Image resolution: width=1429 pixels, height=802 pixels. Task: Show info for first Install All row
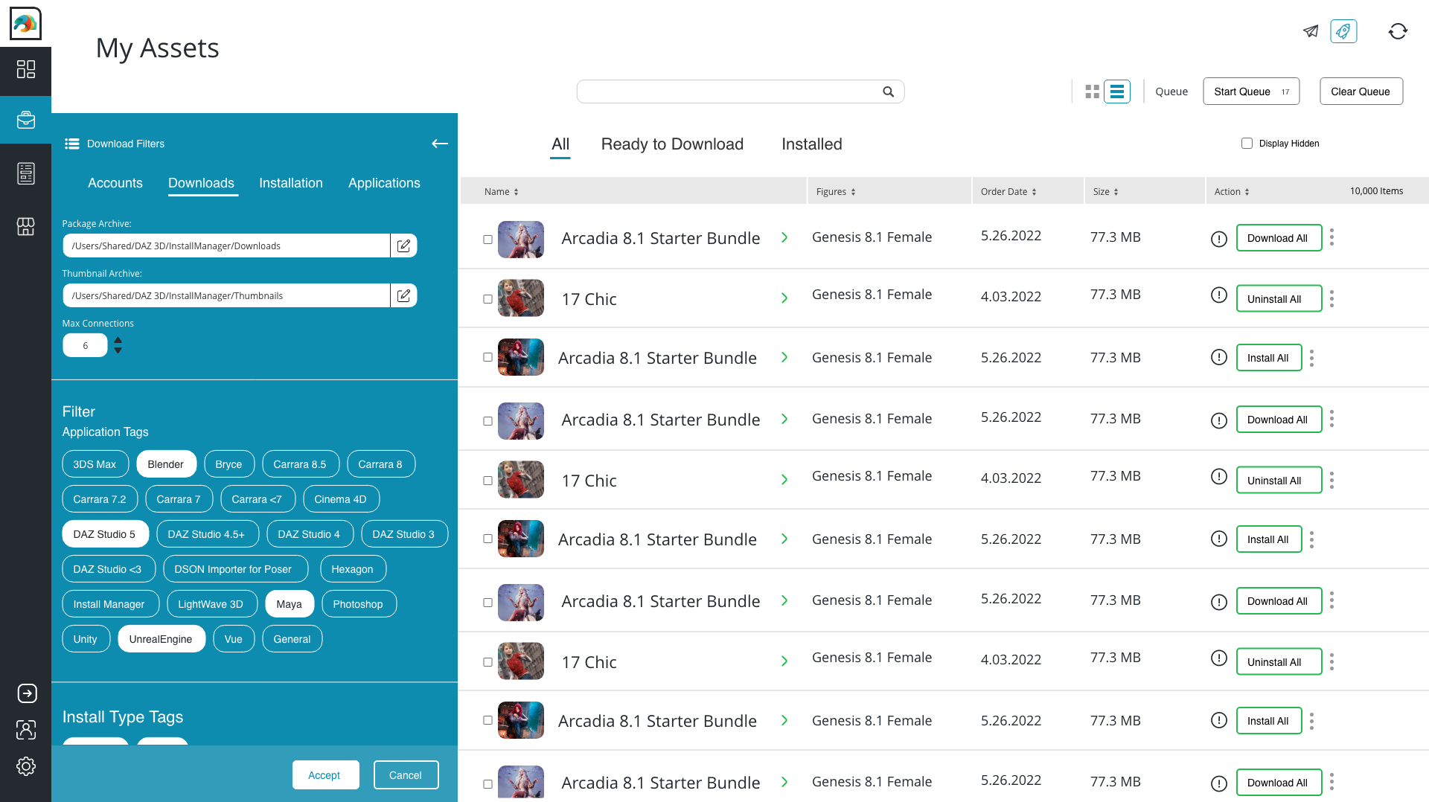point(1218,357)
